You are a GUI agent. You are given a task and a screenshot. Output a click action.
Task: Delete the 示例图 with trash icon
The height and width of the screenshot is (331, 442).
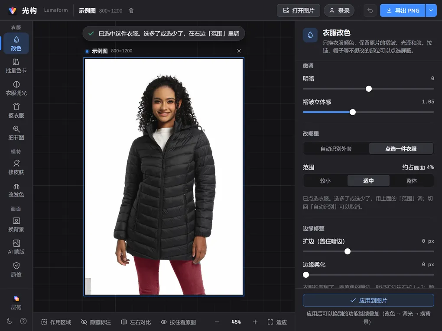131,11
